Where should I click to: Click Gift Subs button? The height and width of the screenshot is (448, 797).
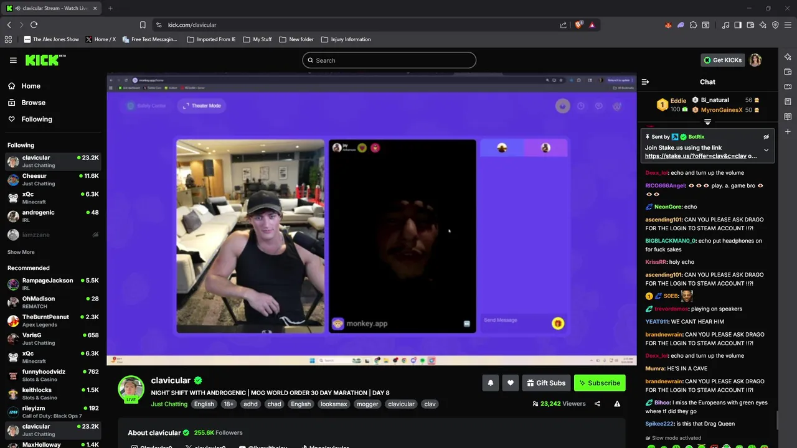[x=546, y=383]
